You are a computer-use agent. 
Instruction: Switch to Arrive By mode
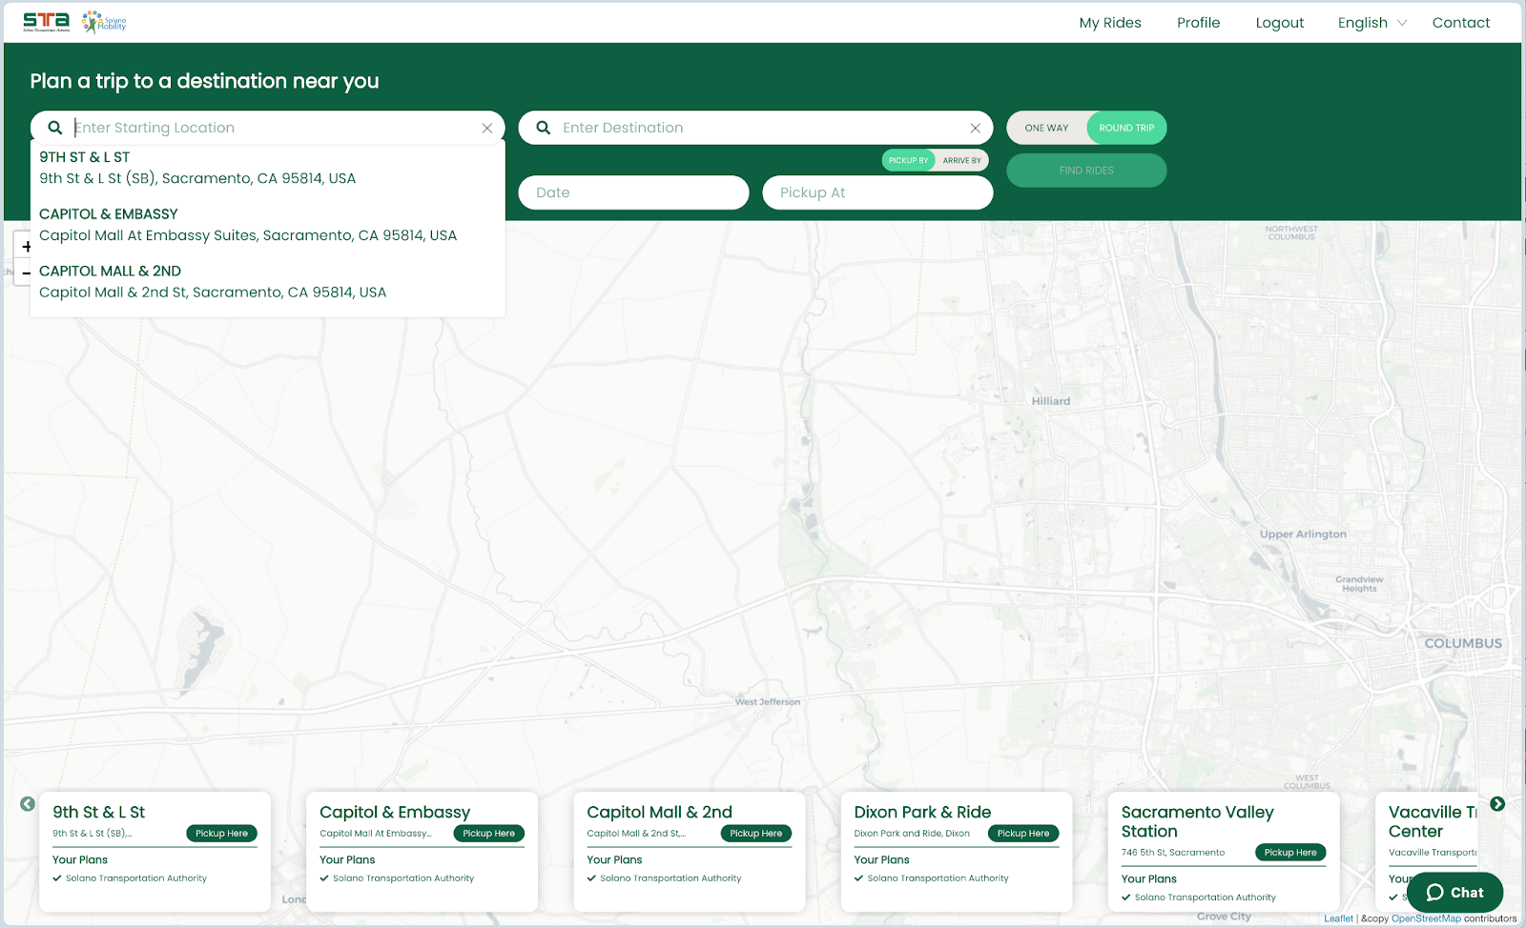(x=961, y=161)
